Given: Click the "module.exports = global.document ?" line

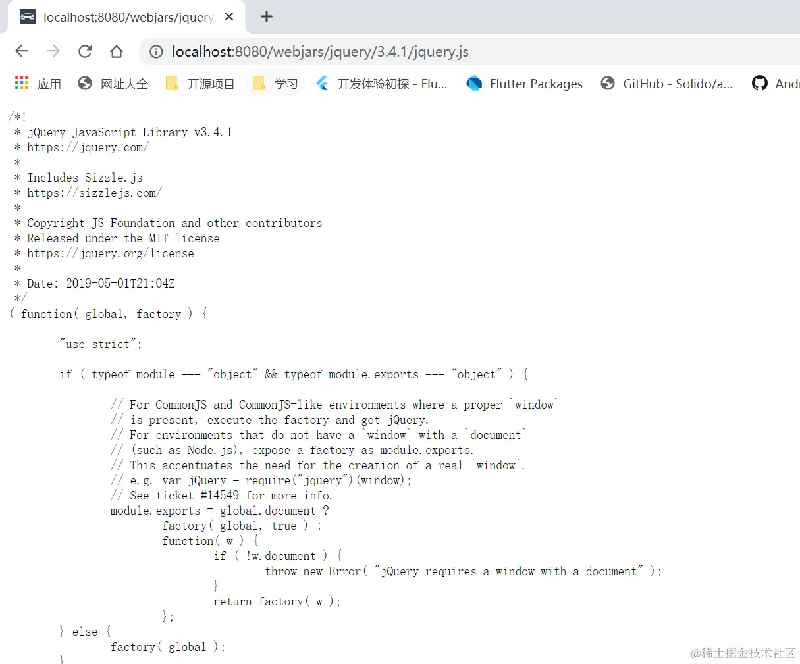Looking at the screenshot, I should click(x=220, y=511).
